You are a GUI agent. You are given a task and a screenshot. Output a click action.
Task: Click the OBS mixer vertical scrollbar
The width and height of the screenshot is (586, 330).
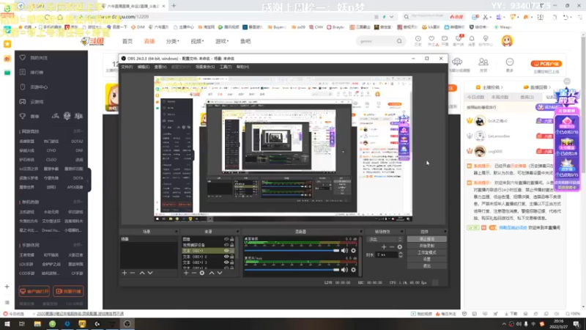[360, 256]
